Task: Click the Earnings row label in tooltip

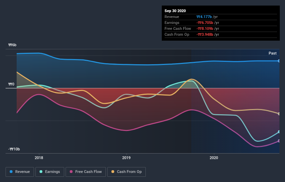Action: pyautogui.click(x=172, y=23)
